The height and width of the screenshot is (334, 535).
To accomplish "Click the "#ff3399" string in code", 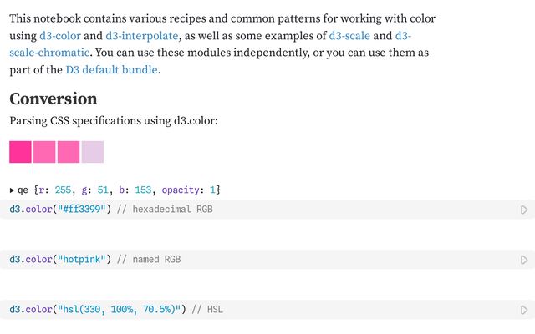I will (x=82, y=209).
